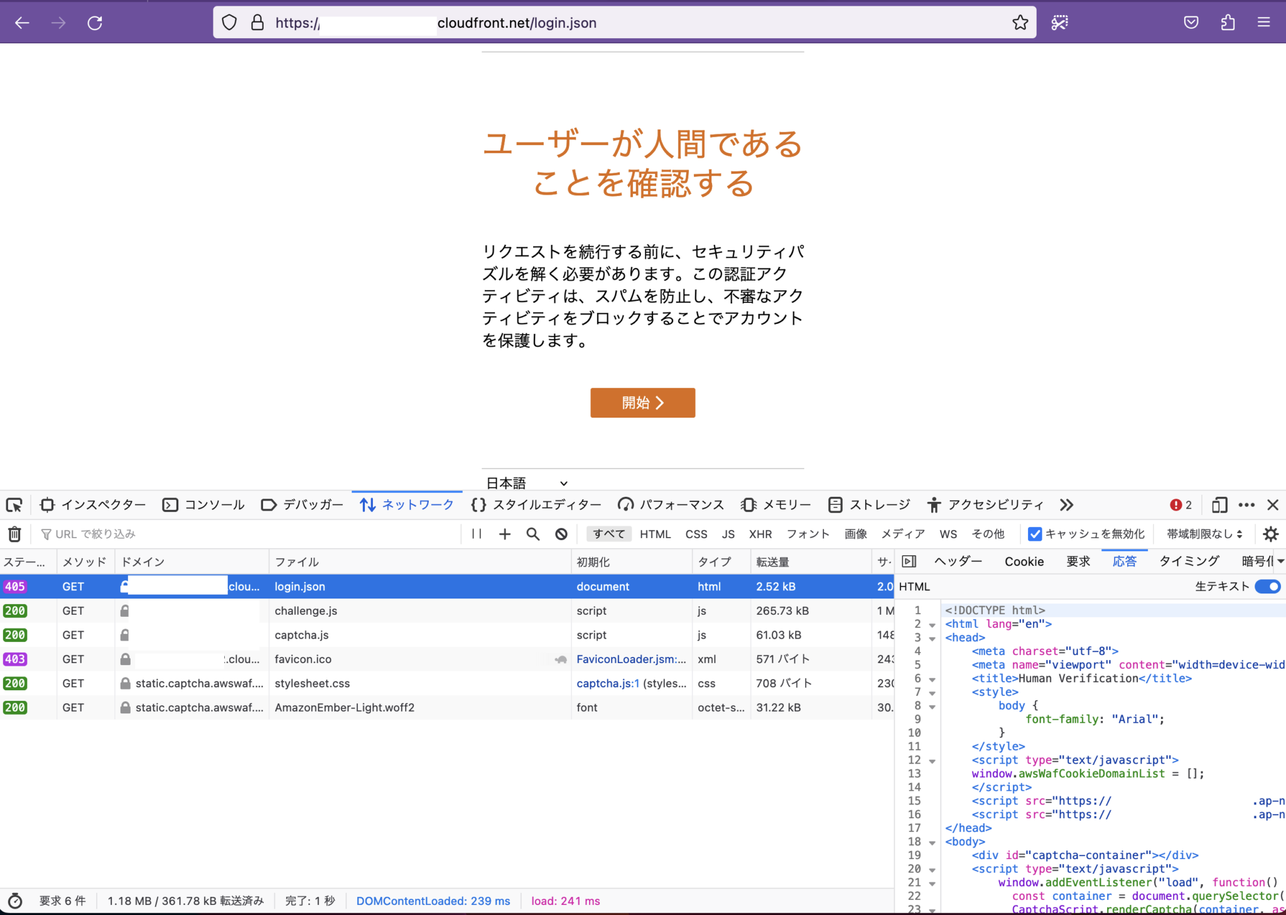
Task: Open the 日本語 language dropdown
Action: point(526,482)
